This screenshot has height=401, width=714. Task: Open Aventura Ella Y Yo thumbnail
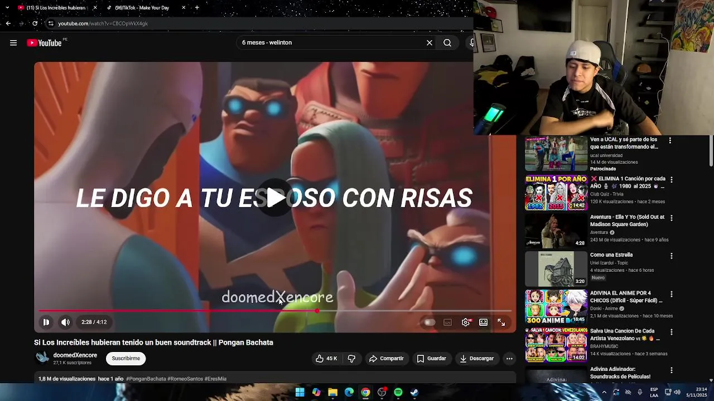click(x=556, y=231)
